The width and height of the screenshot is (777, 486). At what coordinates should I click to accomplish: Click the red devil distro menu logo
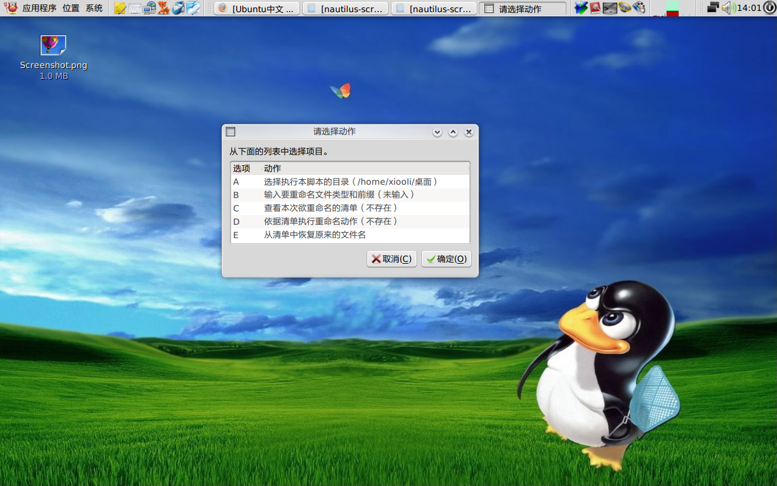11,8
